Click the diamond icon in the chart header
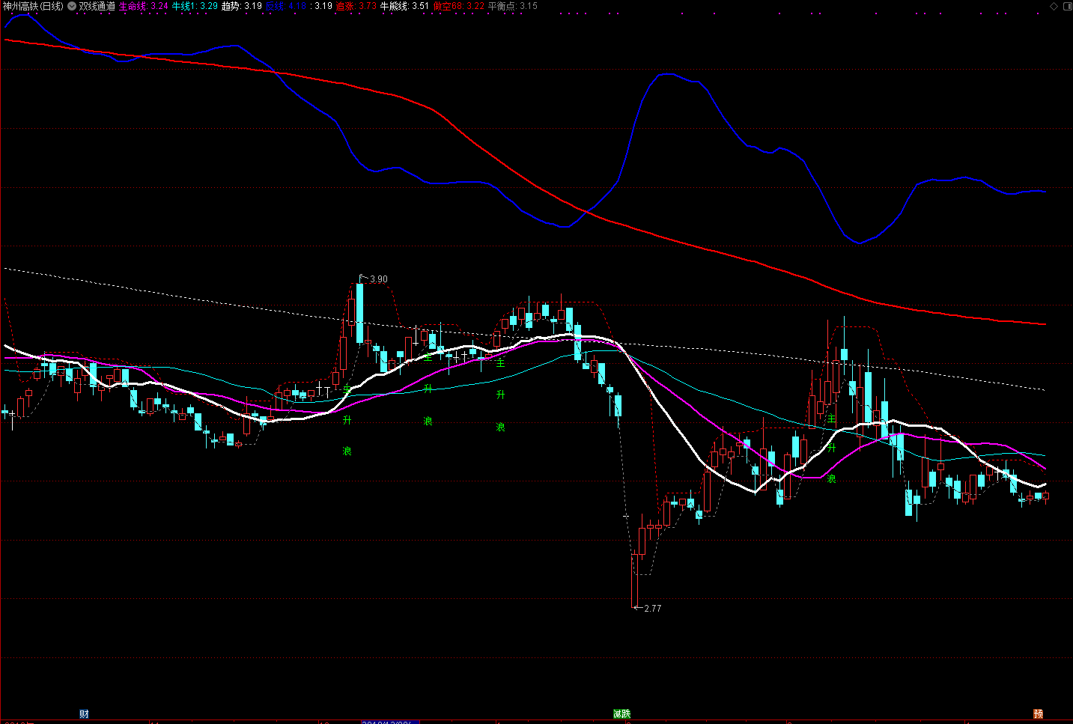1073x724 pixels. click(x=1054, y=6)
